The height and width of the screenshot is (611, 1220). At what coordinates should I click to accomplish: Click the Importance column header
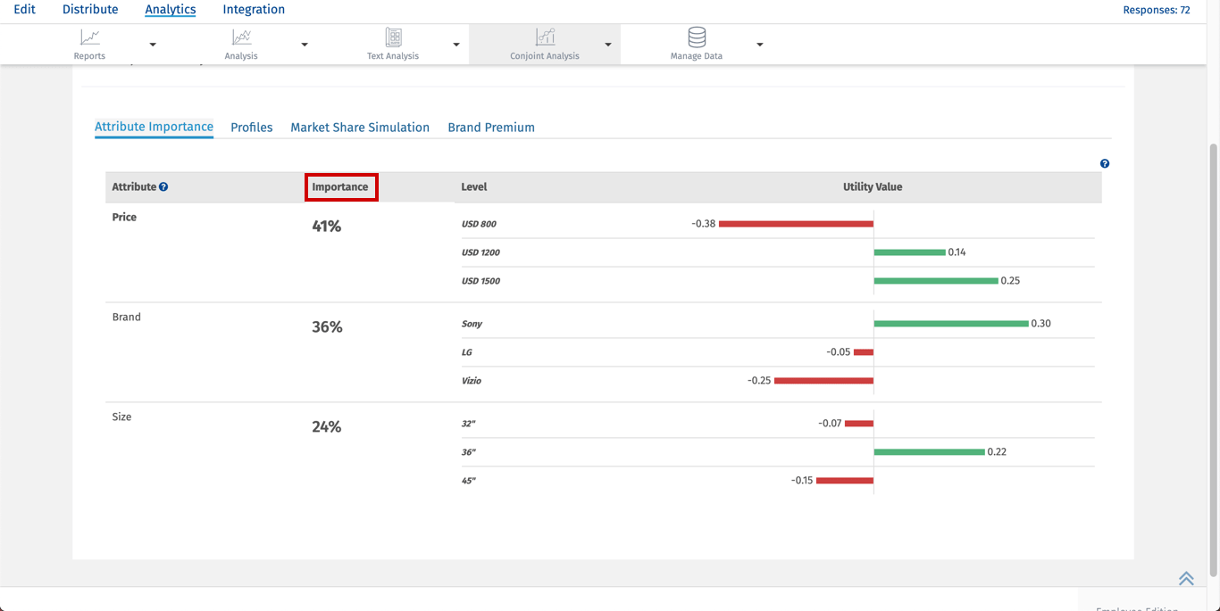(340, 187)
